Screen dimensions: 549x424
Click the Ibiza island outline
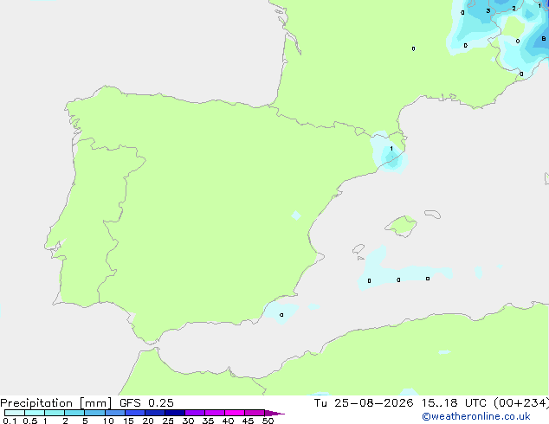coord(358,249)
